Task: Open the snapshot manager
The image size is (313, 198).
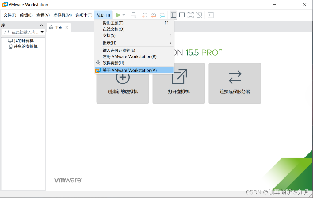Action: point(162,15)
